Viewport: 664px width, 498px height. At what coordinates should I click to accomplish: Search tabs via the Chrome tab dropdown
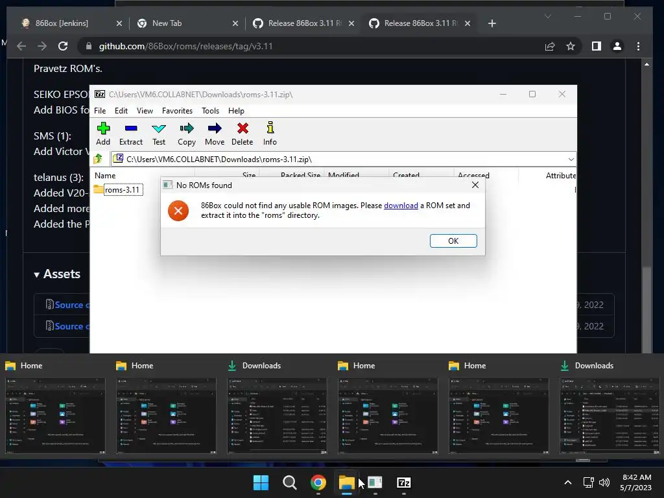(x=547, y=16)
